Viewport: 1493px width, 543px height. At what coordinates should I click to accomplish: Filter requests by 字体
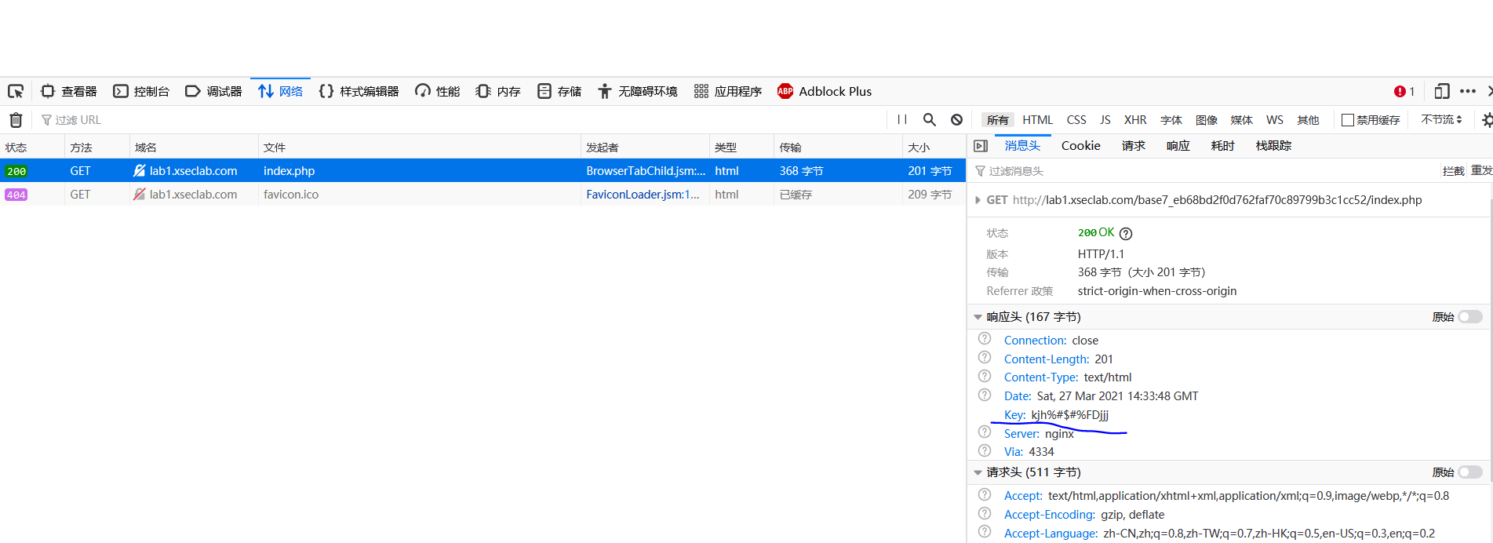point(1171,120)
